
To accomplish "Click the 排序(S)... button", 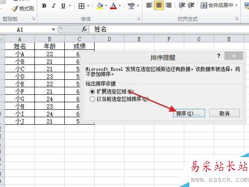I will click(x=189, y=113).
